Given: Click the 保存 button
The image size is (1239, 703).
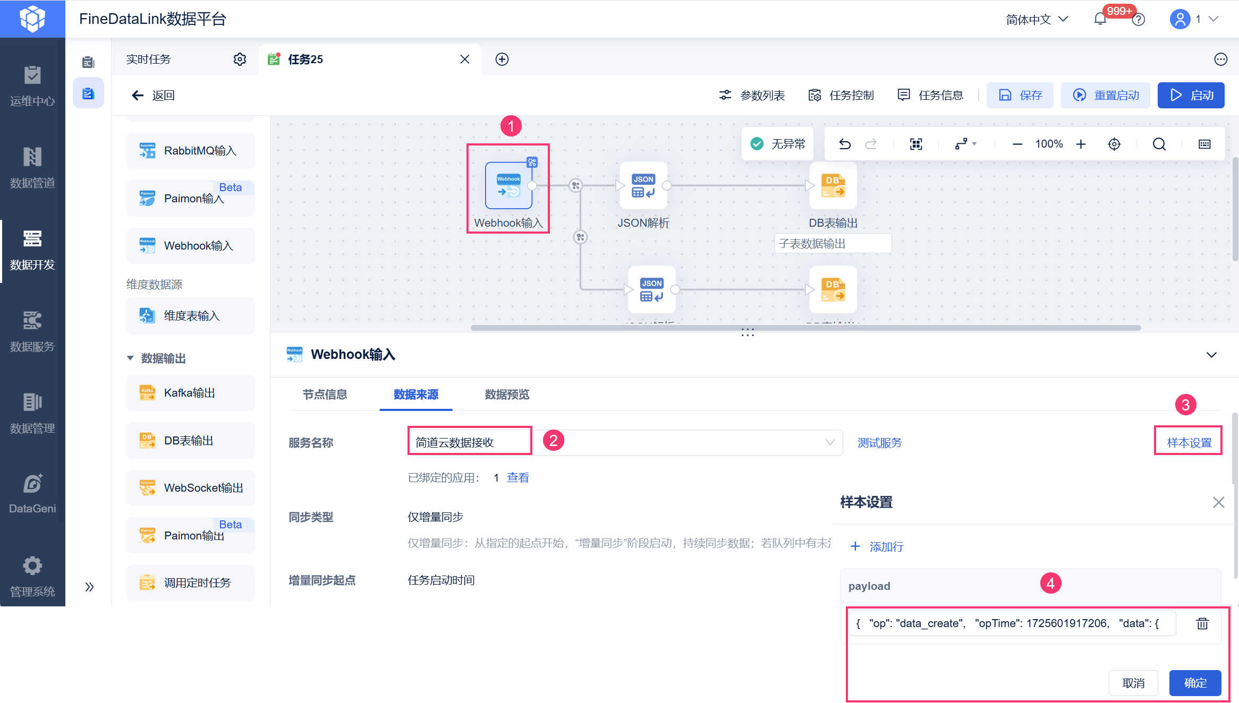Looking at the screenshot, I should (x=1020, y=95).
